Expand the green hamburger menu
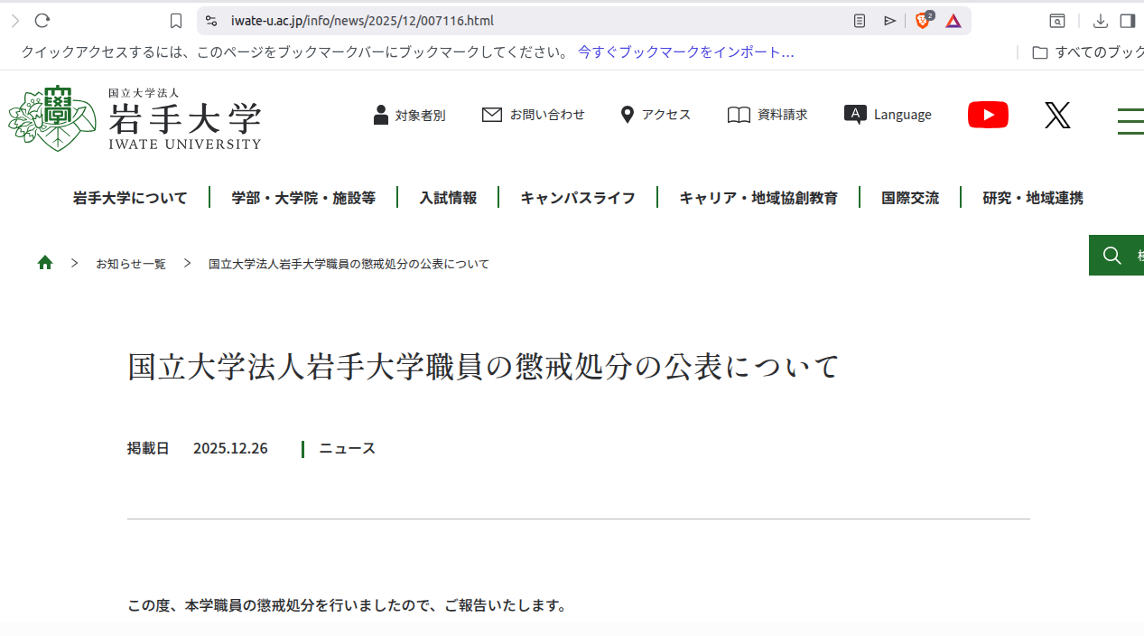The height and width of the screenshot is (636, 1144). (x=1130, y=121)
